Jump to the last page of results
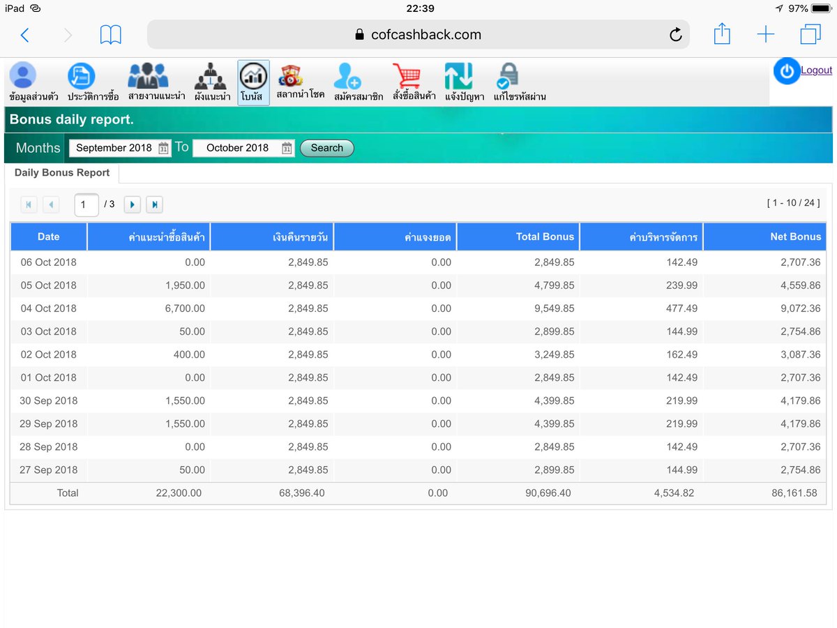 (155, 204)
